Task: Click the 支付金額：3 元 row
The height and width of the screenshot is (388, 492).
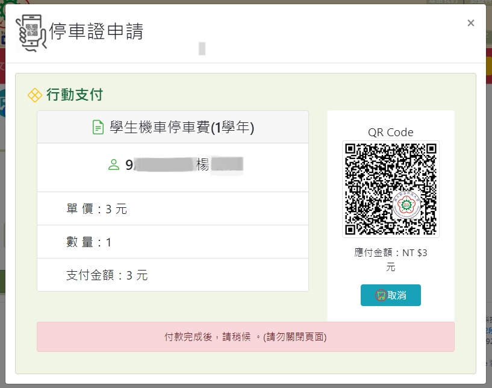Action: tap(173, 275)
